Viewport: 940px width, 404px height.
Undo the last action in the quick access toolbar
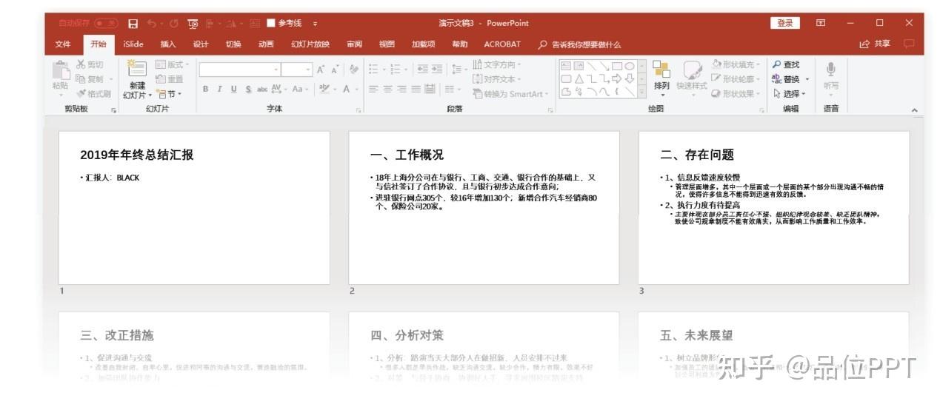click(152, 24)
